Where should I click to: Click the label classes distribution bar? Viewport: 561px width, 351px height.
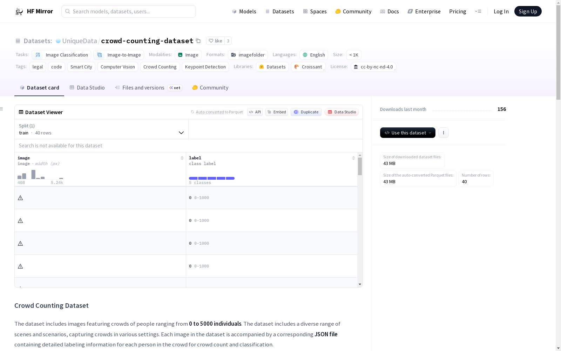212,178
